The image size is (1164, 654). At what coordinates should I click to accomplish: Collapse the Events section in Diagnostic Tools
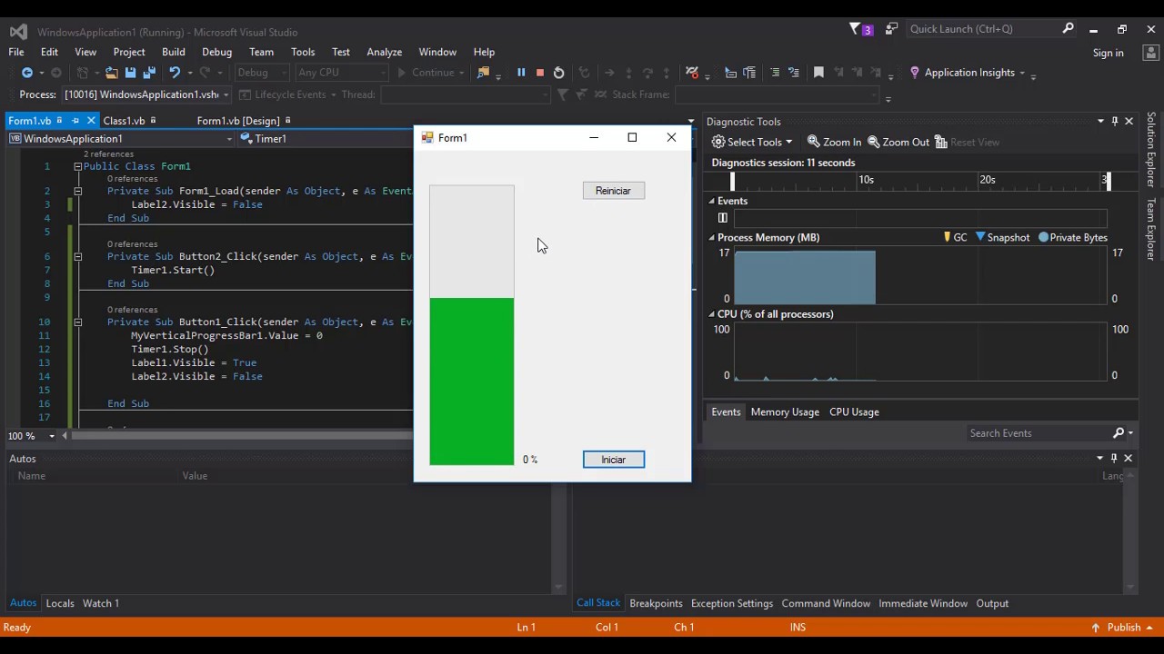(712, 201)
